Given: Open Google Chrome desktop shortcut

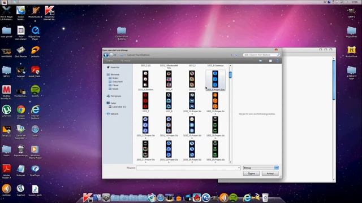Looking at the screenshot, I should (21, 112).
